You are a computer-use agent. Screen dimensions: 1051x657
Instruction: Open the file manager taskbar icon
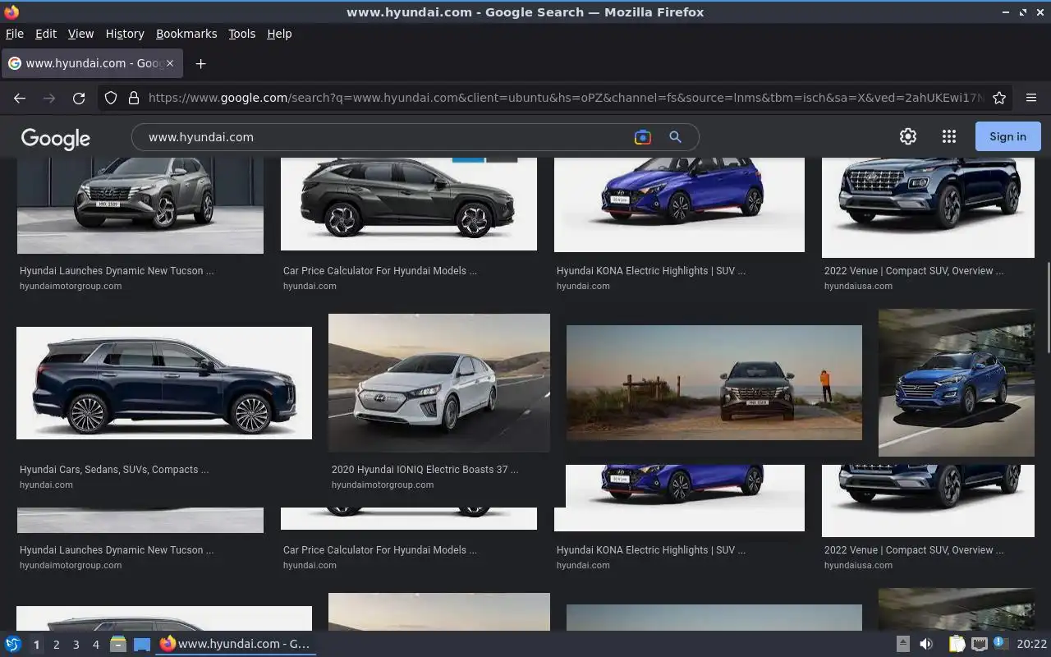click(118, 644)
